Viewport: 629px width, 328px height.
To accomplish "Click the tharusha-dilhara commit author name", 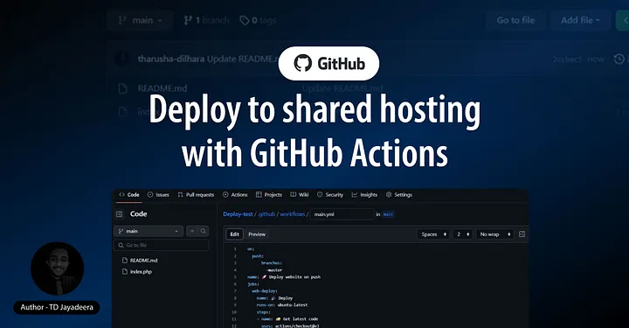I will point(171,59).
